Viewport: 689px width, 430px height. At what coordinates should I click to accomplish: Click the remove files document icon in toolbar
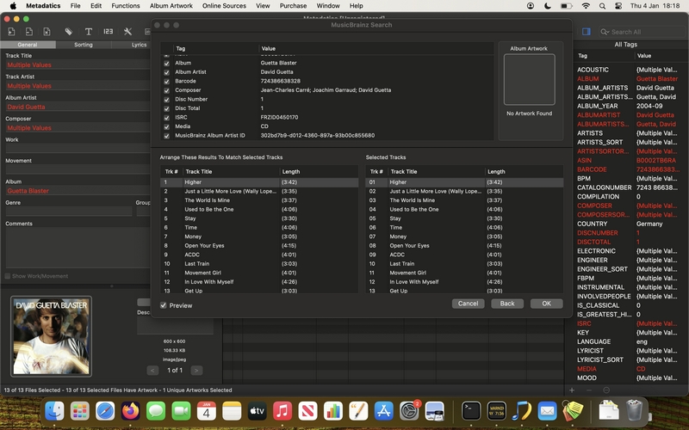[x=29, y=32]
